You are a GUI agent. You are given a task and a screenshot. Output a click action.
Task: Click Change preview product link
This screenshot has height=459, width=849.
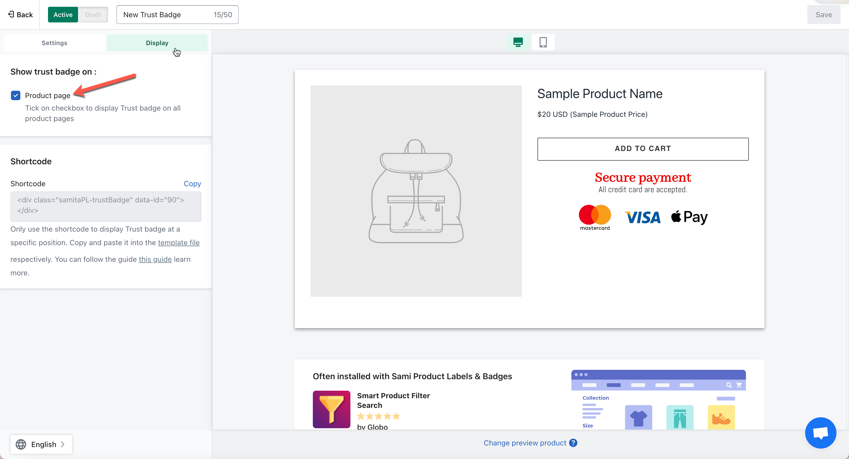pyautogui.click(x=525, y=443)
